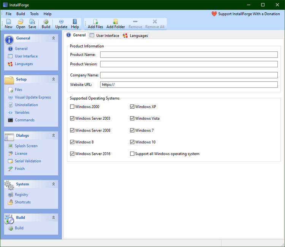This screenshot has width=285, height=247.
Task: Disable Windows 7 support checkbox
Action: click(x=132, y=130)
